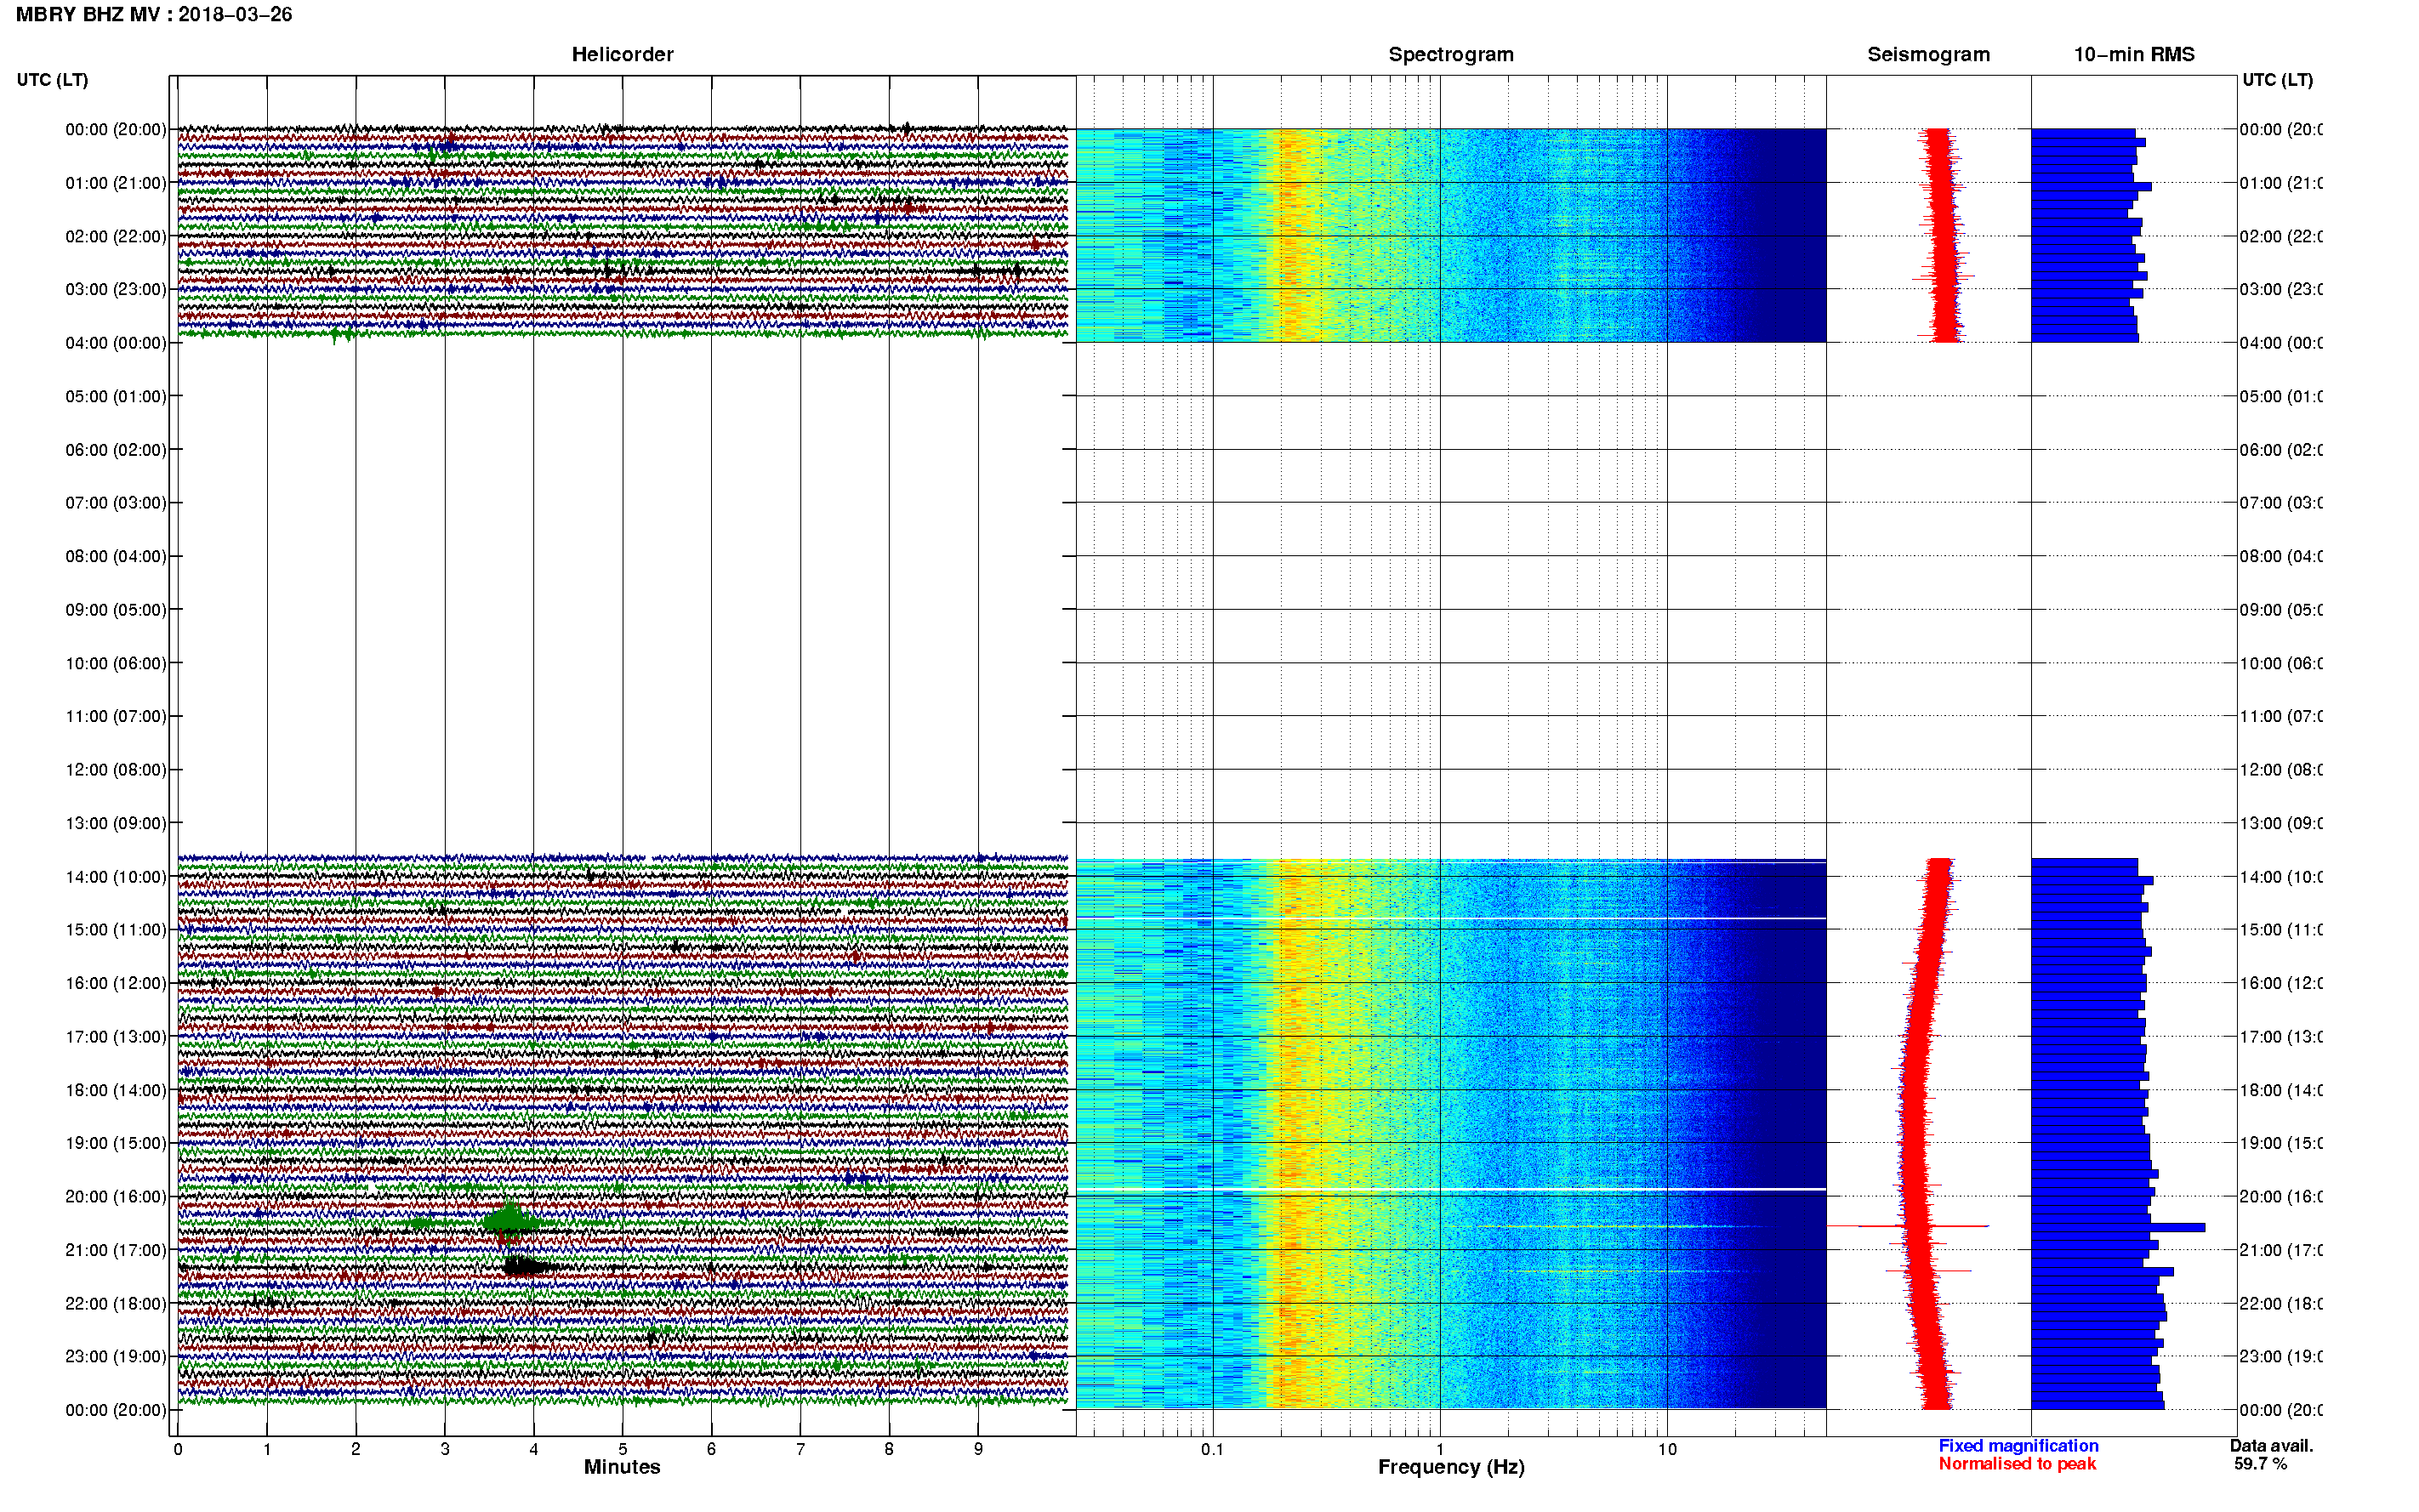Click left axis label 15:00 (11:00)
The width and height of the screenshot is (2419, 1512).
[x=116, y=930]
